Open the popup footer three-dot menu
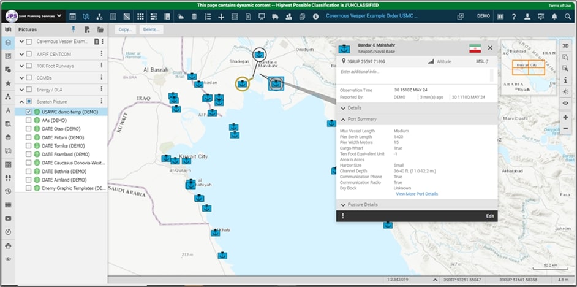577x287 pixels. pyautogui.click(x=343, y=216)
